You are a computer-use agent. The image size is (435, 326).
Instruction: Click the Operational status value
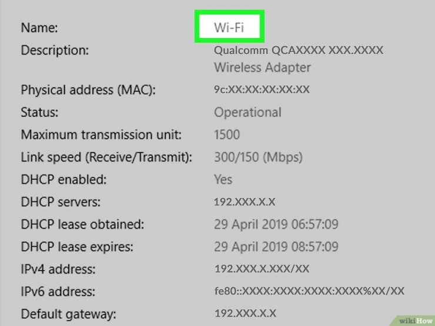point(247,113)
